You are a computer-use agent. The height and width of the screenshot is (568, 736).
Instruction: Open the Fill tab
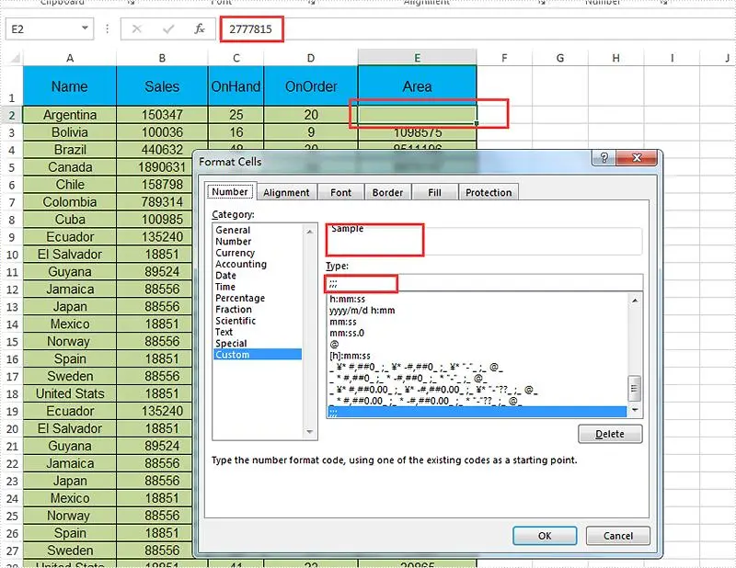coord(434,192)
